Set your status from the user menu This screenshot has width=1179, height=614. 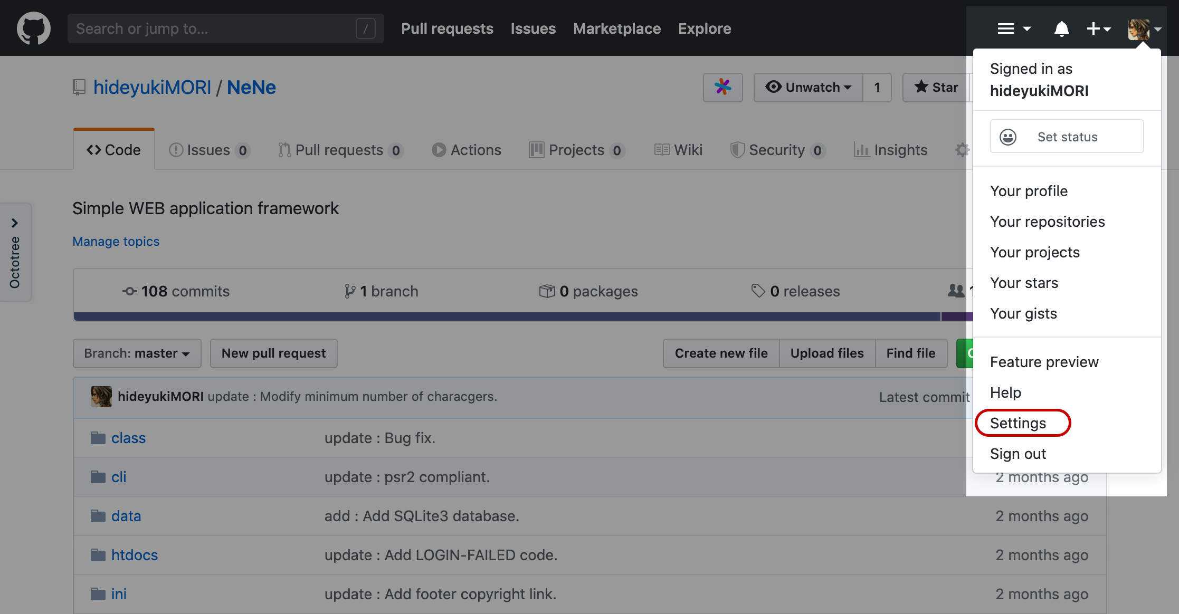[1067, 136]
